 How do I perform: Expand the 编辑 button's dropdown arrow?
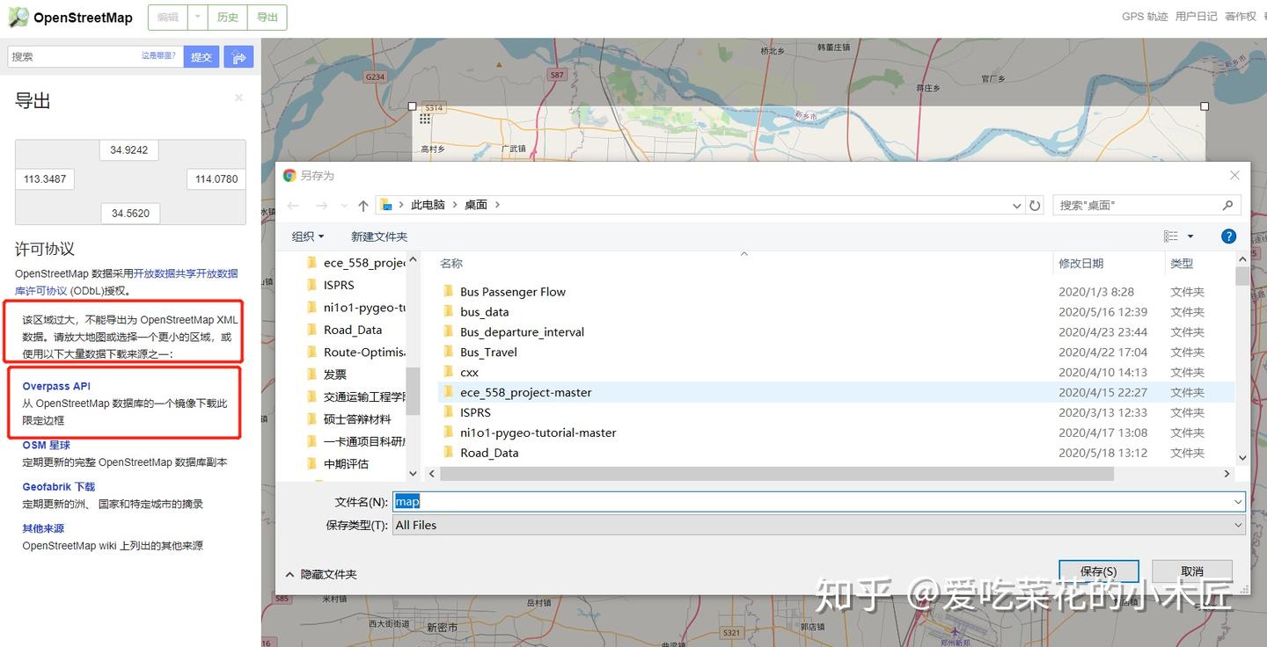click(x=195, y=17)
